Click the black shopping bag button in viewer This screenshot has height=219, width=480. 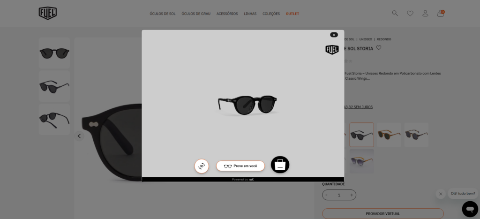coord(280,165)
